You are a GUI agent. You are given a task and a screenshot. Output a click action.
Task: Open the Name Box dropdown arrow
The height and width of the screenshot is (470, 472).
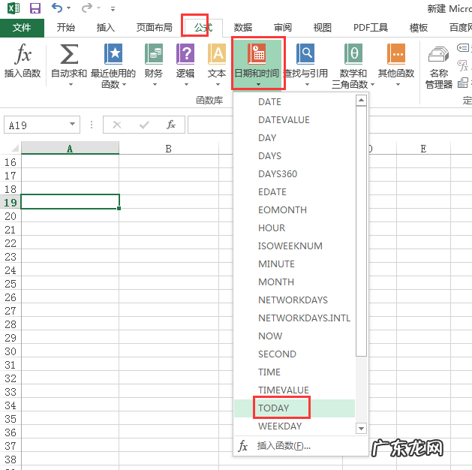[72, 124]
